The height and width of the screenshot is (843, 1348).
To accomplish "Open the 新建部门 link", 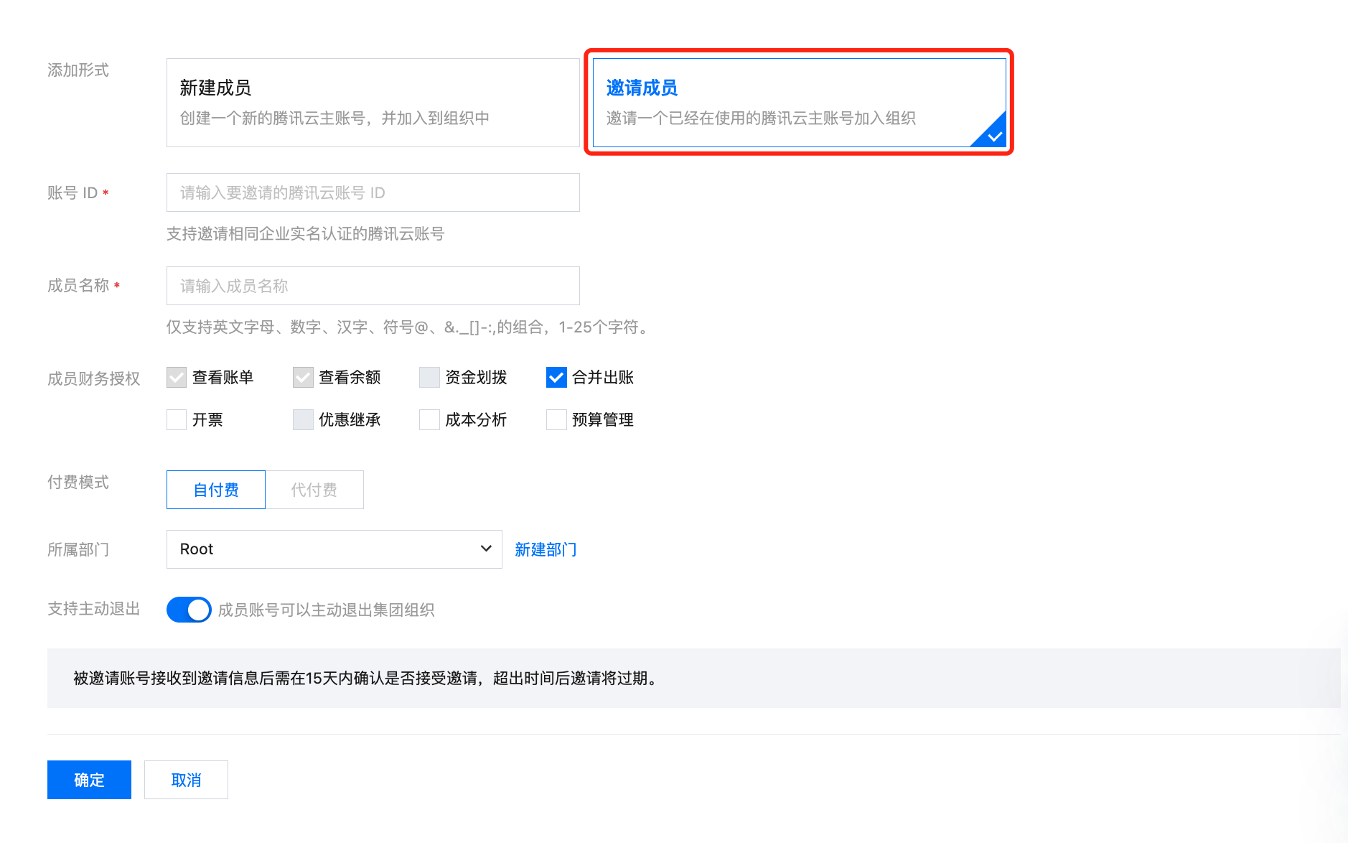I will click(x=546, y=549).
